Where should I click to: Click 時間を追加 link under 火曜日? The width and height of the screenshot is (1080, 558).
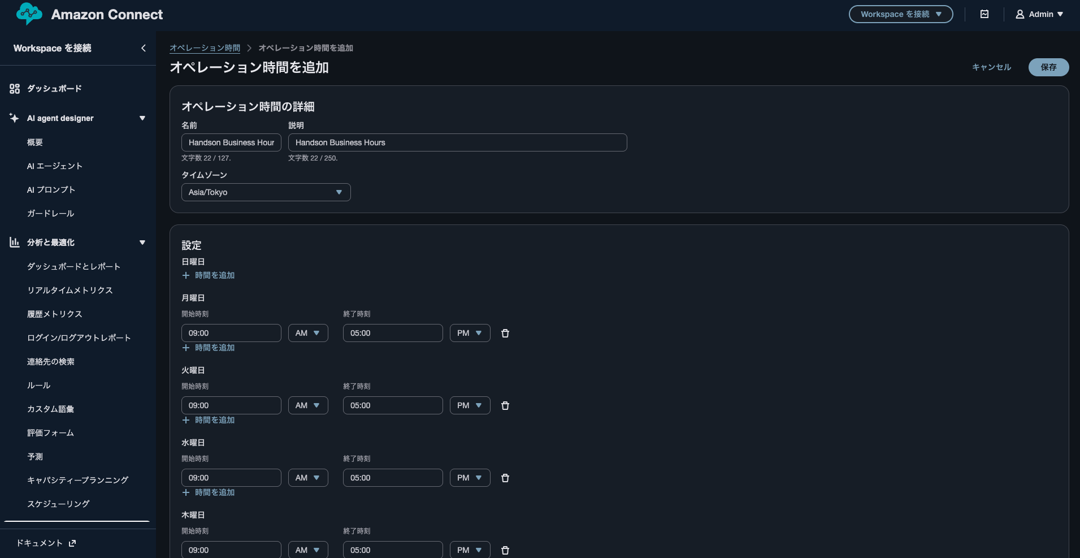point(215,420)
